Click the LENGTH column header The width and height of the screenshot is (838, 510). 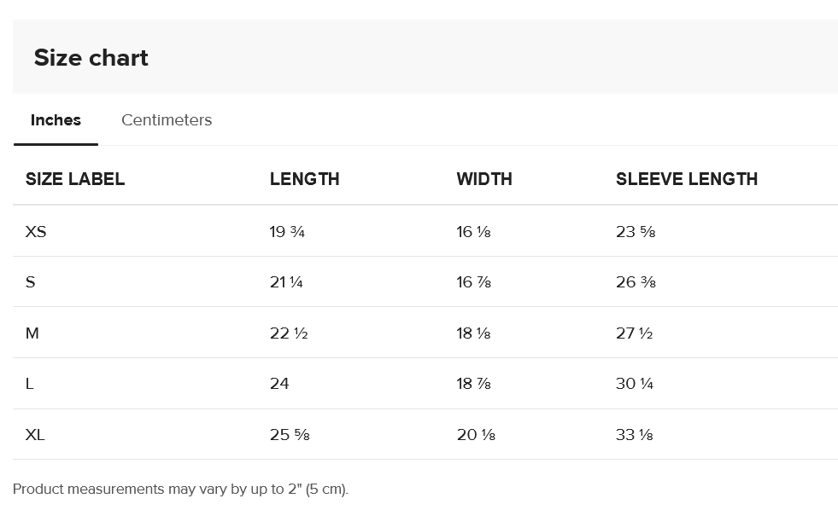pos(304,179)
